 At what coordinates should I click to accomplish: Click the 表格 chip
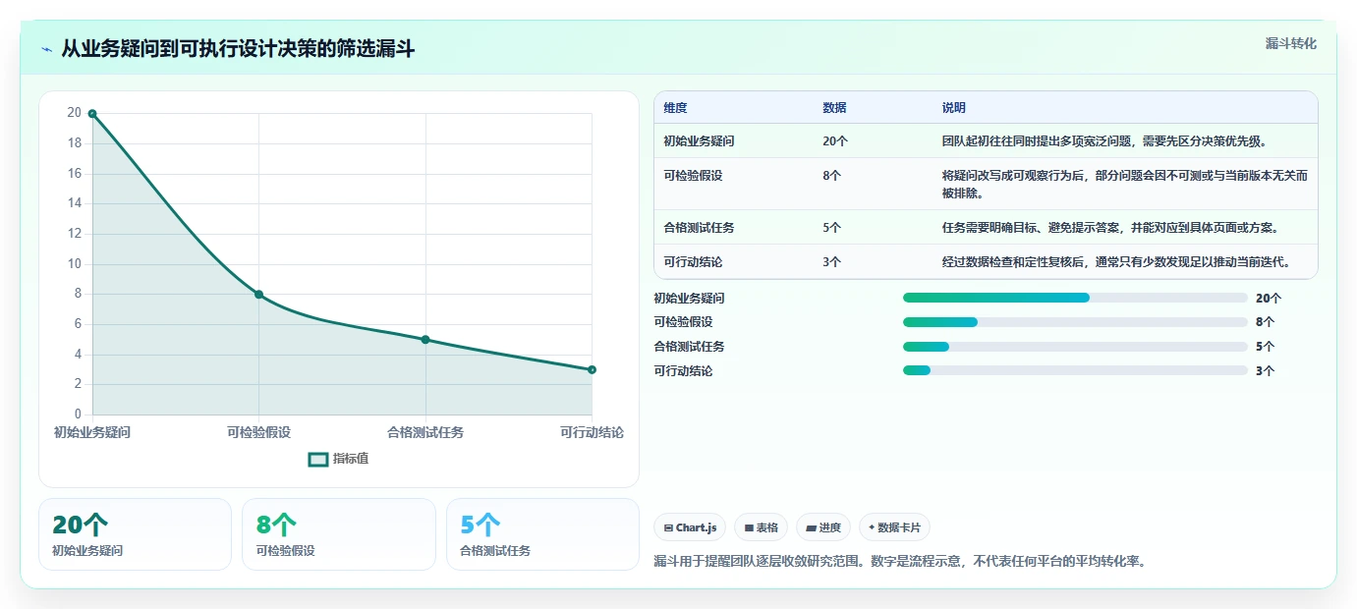pyautogui.click(x=761, y=527)
